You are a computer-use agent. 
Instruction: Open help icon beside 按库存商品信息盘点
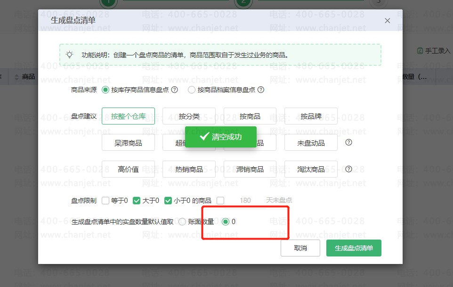pos(175,90)
